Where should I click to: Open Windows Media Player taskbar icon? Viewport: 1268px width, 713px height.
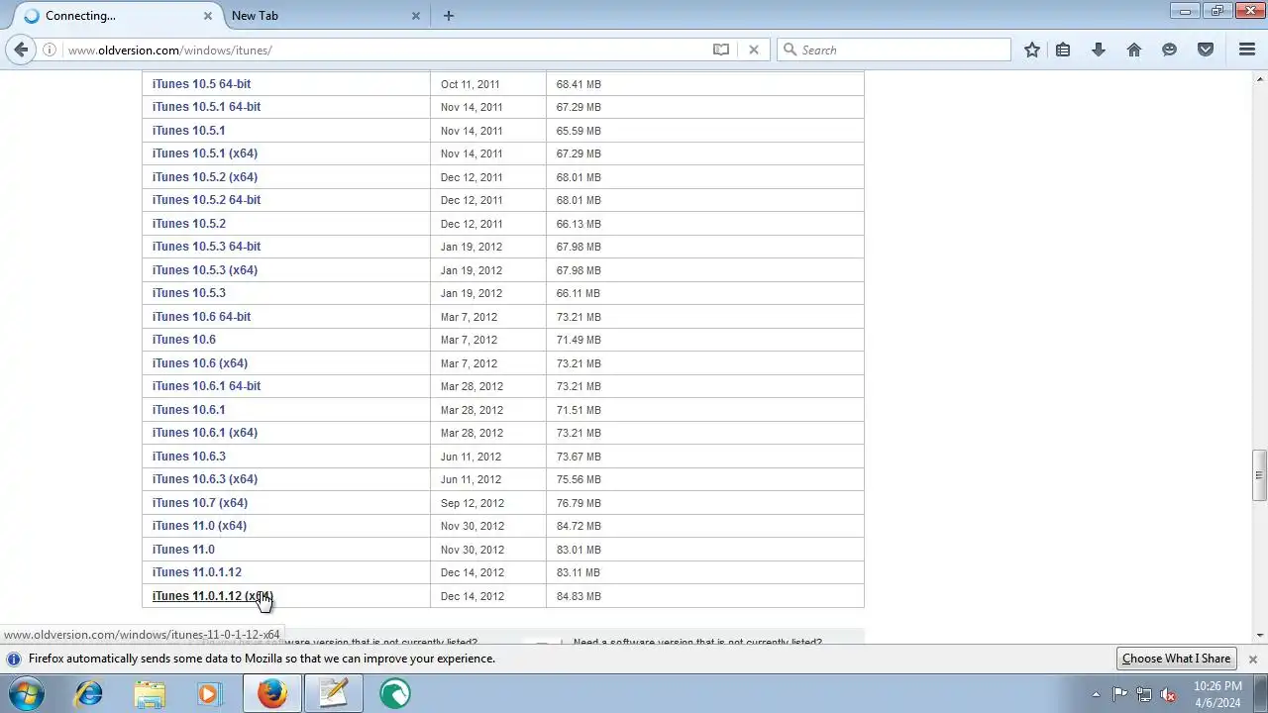(209, 693)
